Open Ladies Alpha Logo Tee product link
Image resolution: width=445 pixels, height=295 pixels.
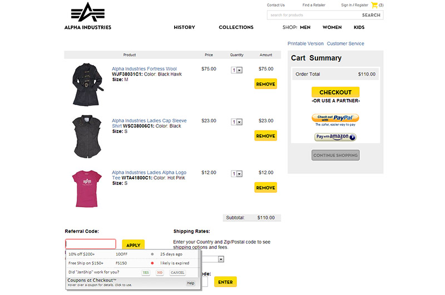click(x=149, y=175)
